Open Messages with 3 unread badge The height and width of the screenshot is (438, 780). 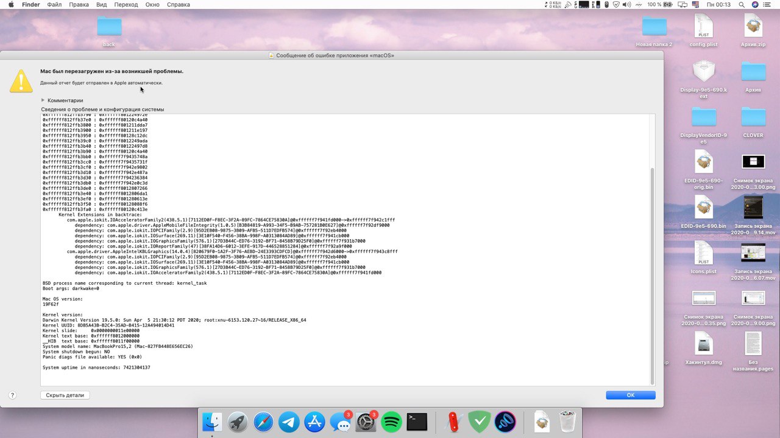click(x=340, y=422)
